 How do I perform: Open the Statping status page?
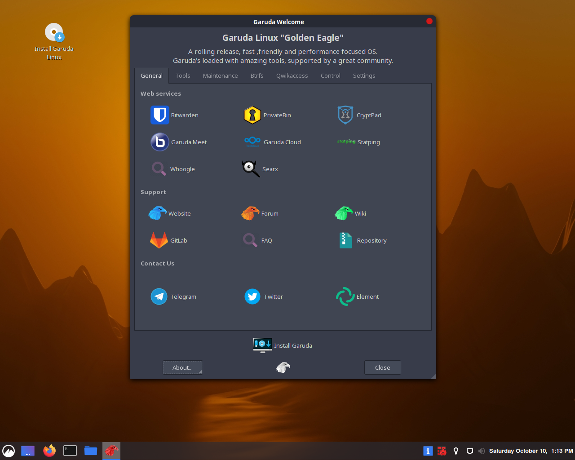(358, 142)
